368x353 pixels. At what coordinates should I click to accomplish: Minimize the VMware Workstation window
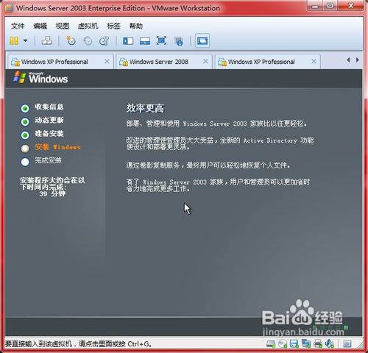(x=316, y=6)
